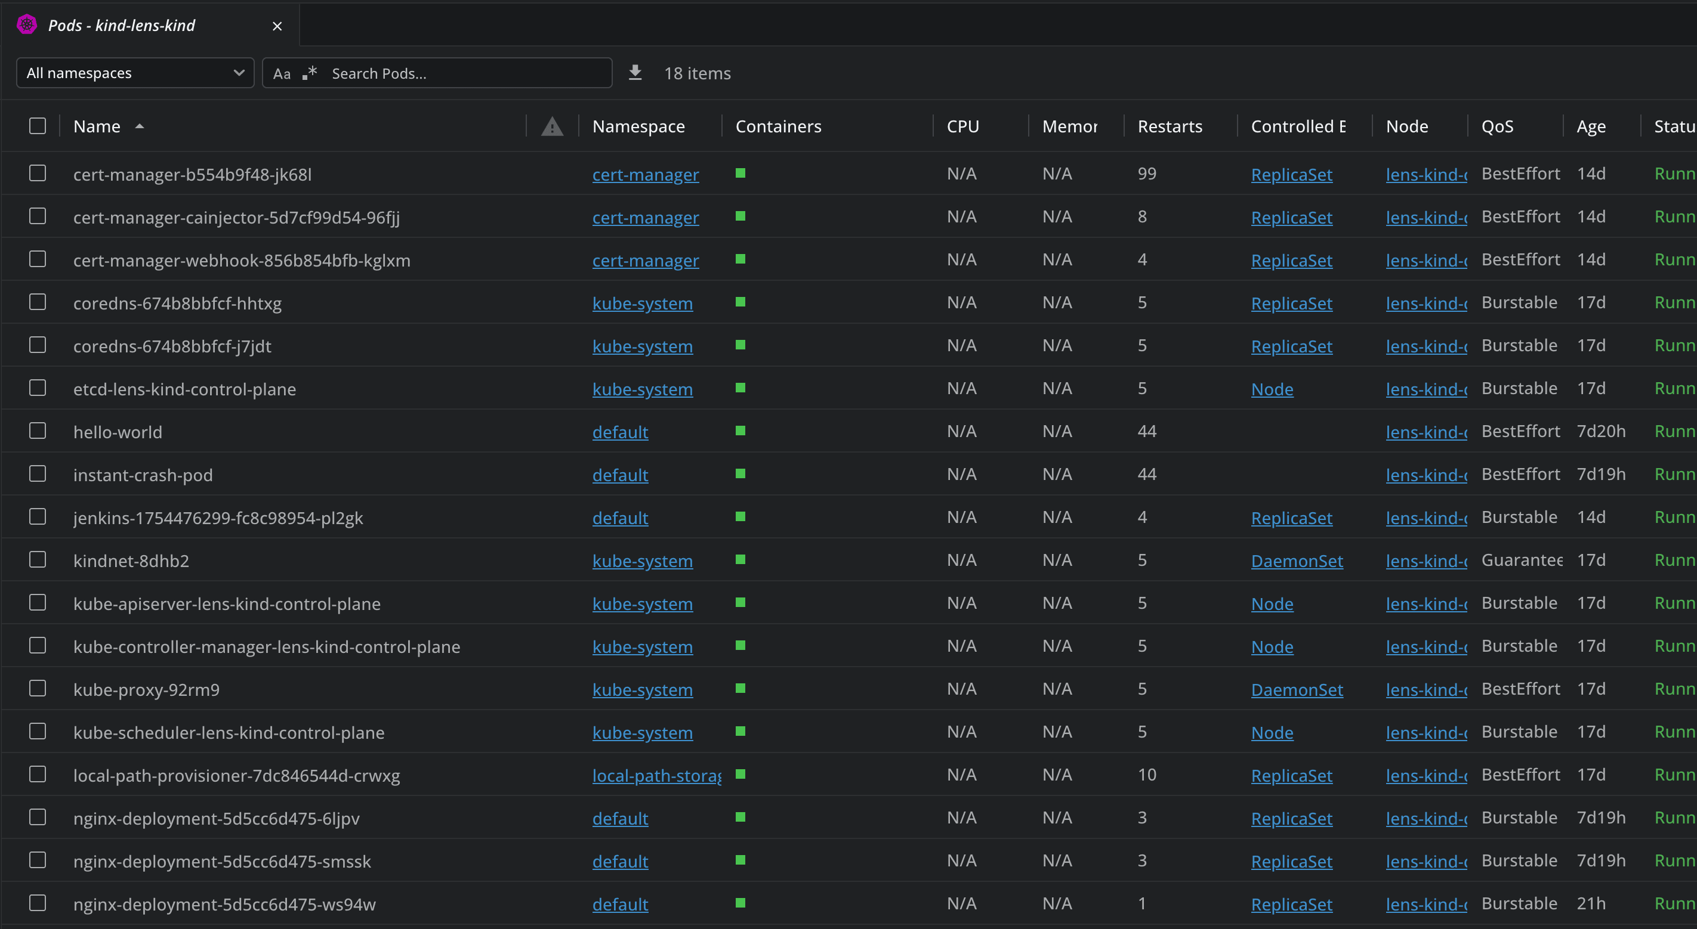Open the All namespaces dropdown
This screenshot has width=1697, height=929.
pos(135,72)
